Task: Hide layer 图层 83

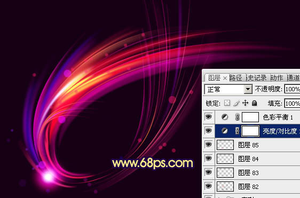Action: point(209,172)
